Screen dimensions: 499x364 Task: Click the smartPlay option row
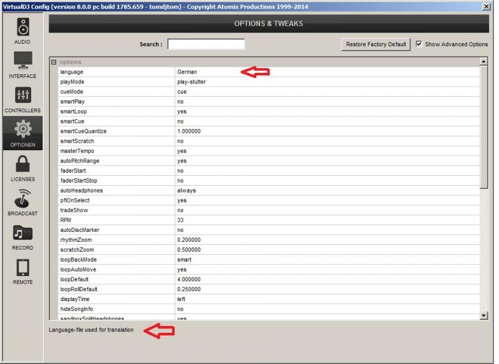click(x=269, y=102)
